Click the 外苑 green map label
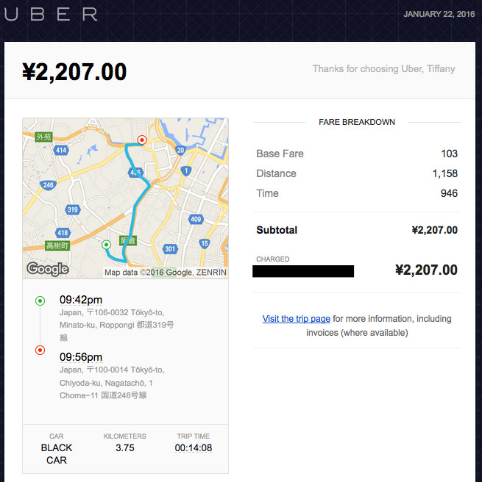This screenshot has width=482, height=482. click(43, 137)
